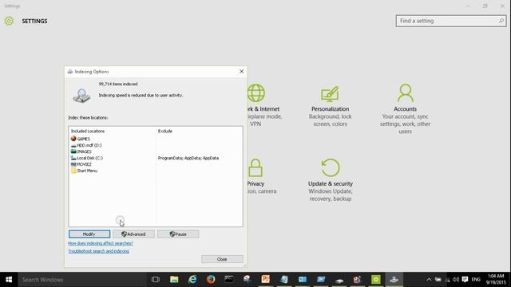Click the Exclude column header
The image size is (511, 287).
tap(165, 131)
